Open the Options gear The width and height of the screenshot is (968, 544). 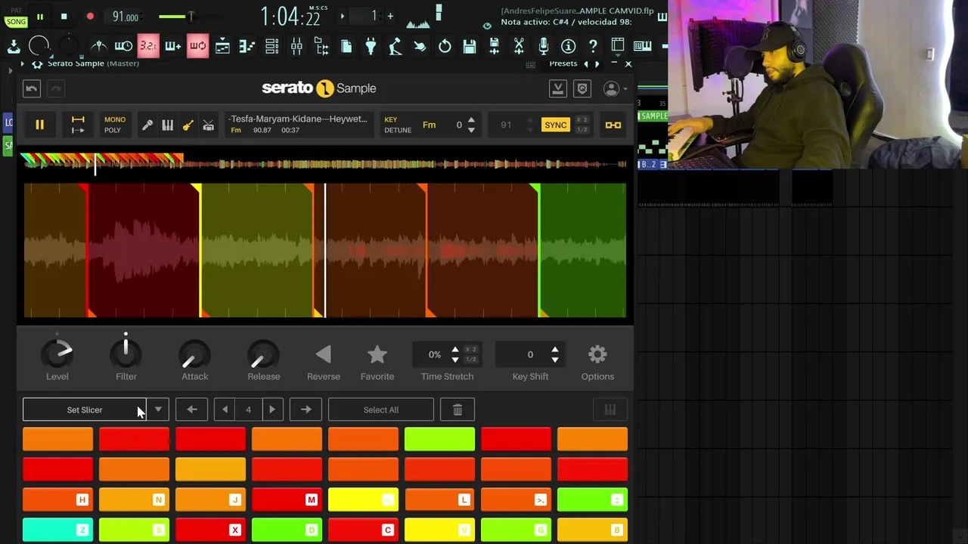coord(597,354)
